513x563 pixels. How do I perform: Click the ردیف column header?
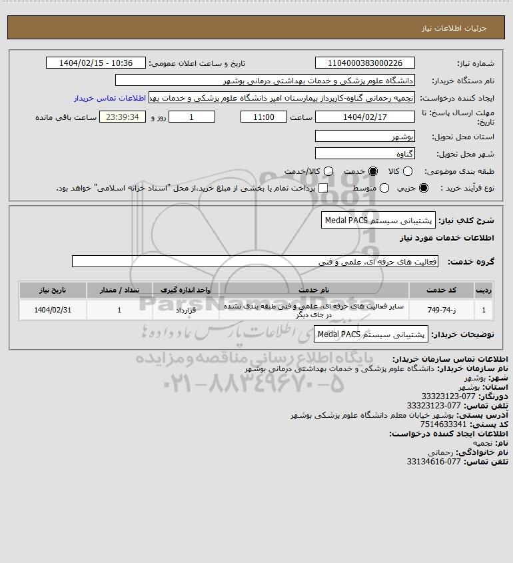point(484,290)
